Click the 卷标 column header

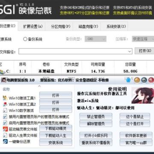46,65
